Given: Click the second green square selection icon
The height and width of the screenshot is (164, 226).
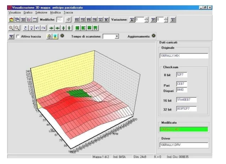Looking at the screenshot, I should click(x=83, y=28).
